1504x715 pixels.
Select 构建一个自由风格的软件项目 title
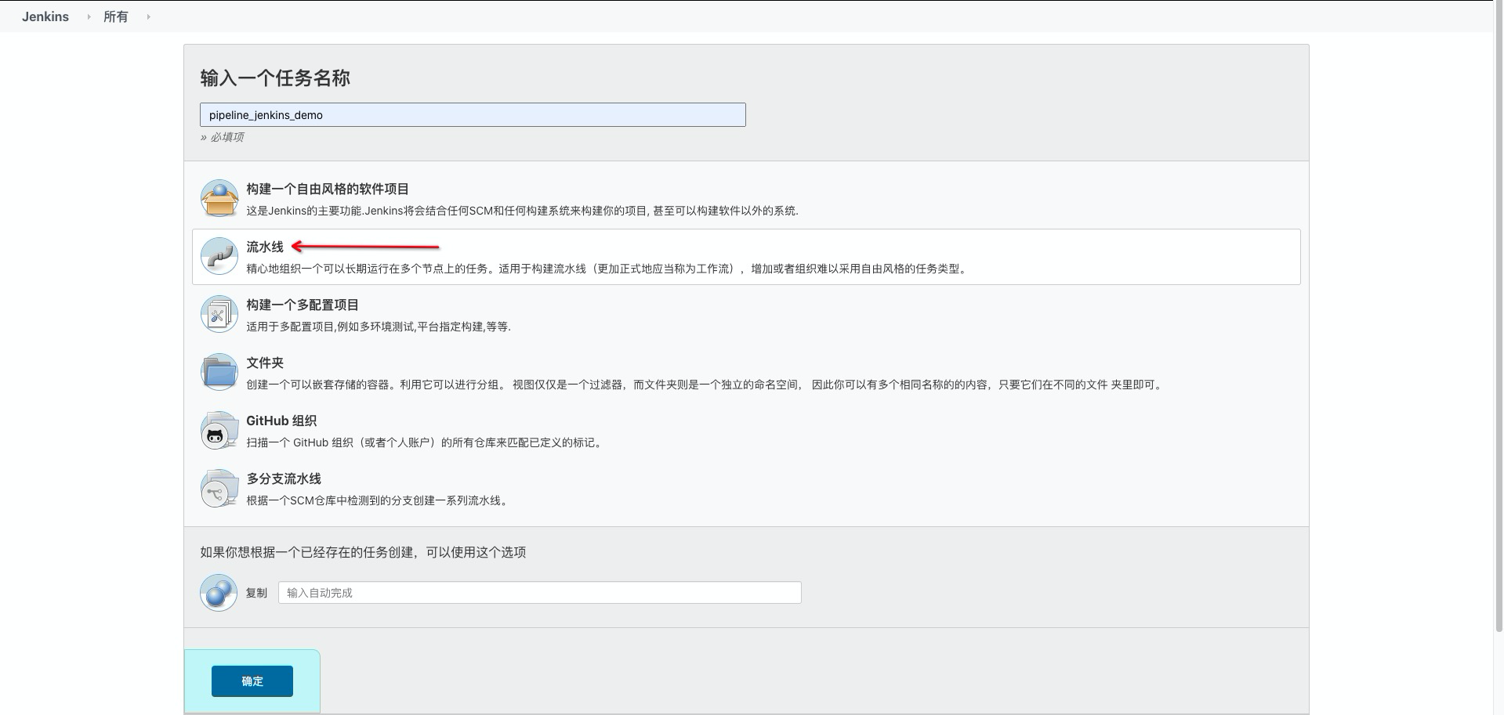(x=328, y=189)
